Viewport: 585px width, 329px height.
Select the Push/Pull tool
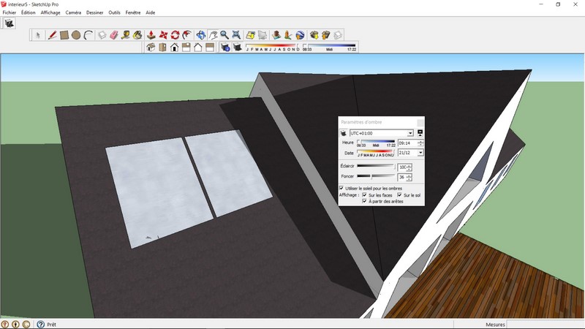[151, 35]
